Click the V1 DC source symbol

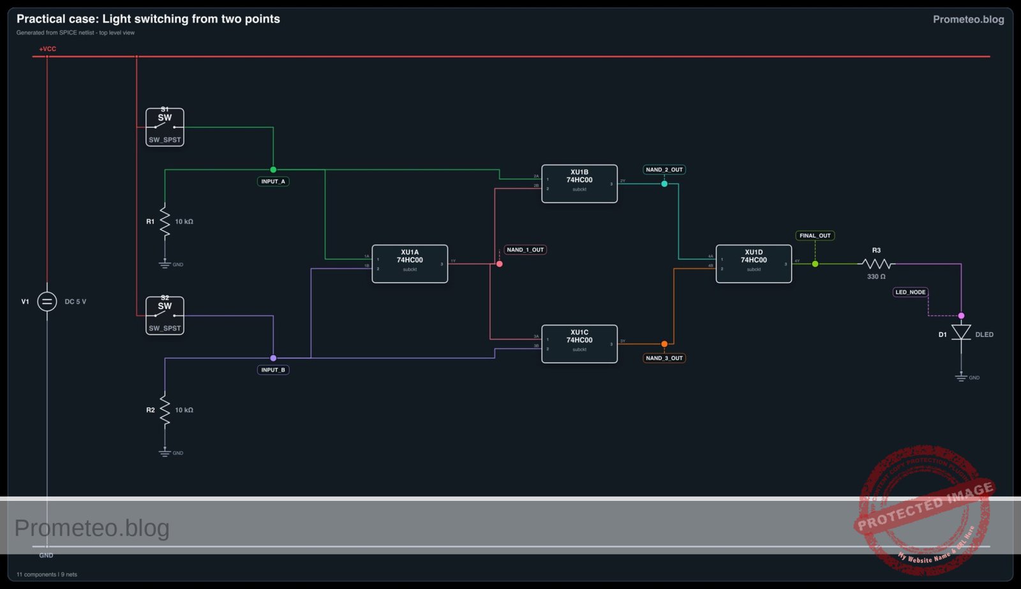47,301
